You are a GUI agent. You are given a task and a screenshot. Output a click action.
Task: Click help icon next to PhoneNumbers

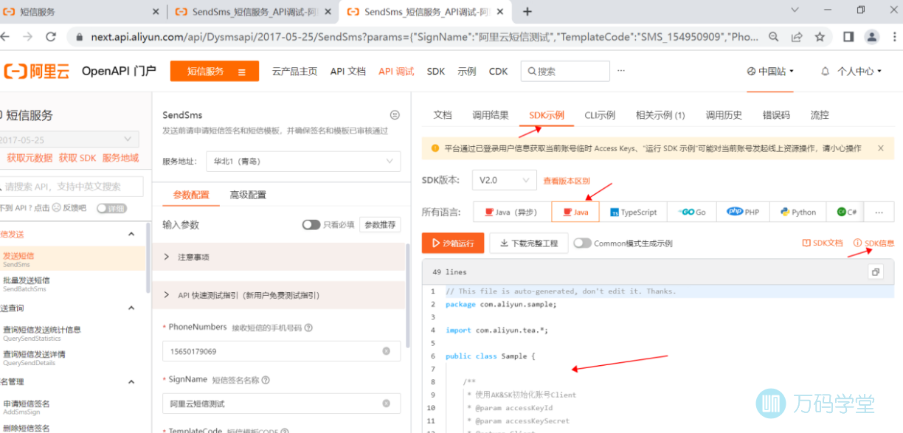point(308,328)
